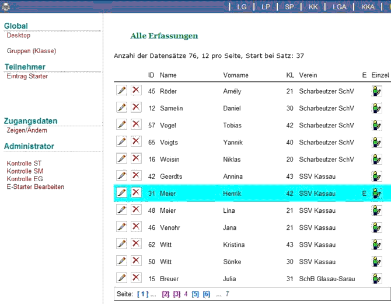Open the Desktop link under Global
Viewport: 391px width, 304px height.
[x=19, y=36]
